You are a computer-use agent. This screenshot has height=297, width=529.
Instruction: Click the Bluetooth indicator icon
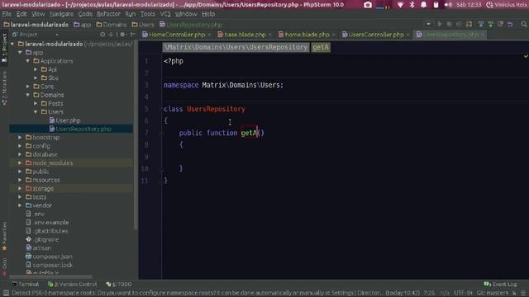click(412, 5)
